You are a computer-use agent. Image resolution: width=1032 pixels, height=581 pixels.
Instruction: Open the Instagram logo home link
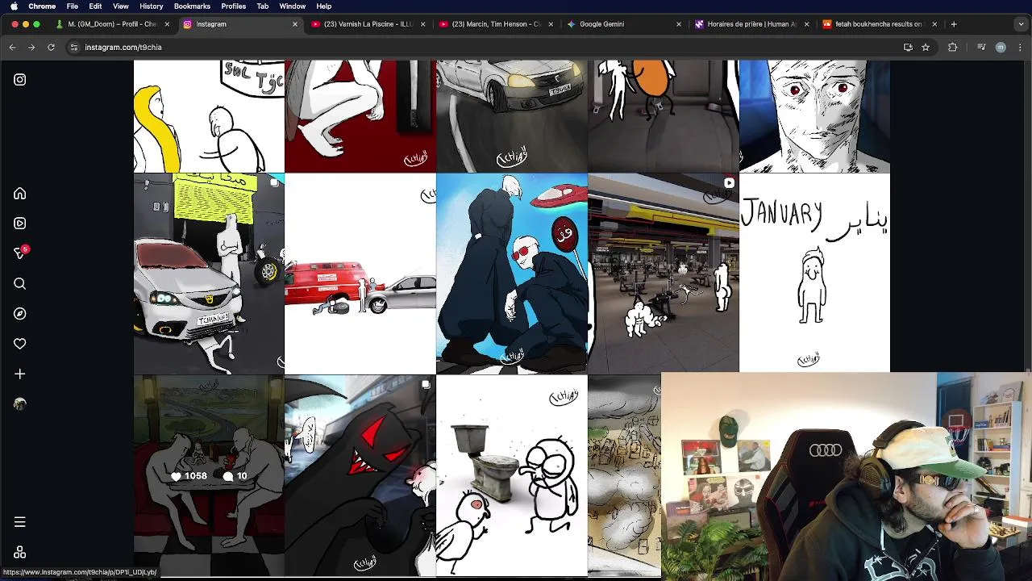[20, 80]
